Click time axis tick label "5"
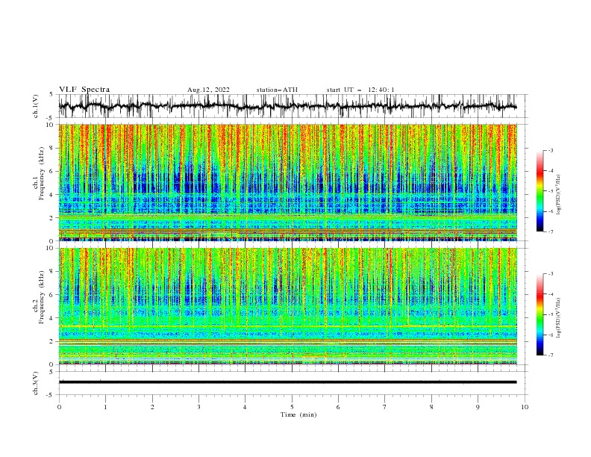The width and height of the screenshot is (591, 457). pos(292,407)
